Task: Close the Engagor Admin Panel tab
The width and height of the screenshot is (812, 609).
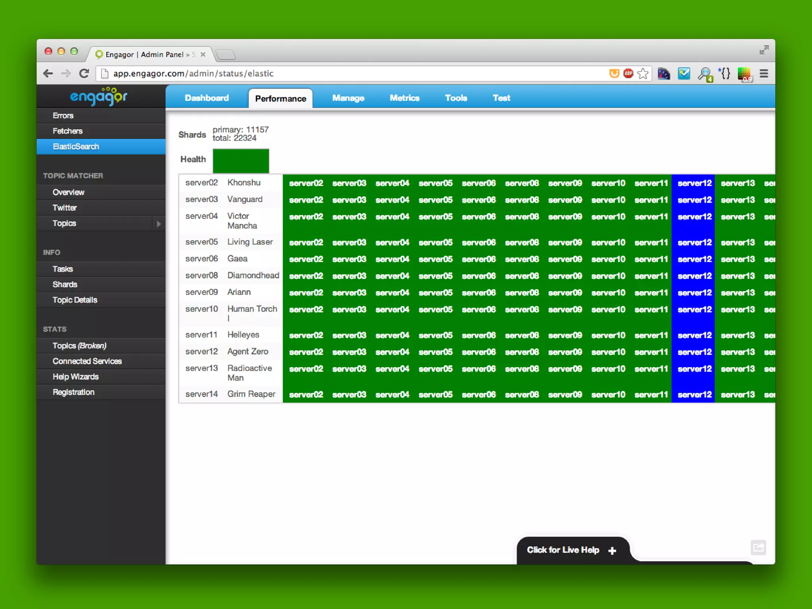Action: (x=203, y=55)
